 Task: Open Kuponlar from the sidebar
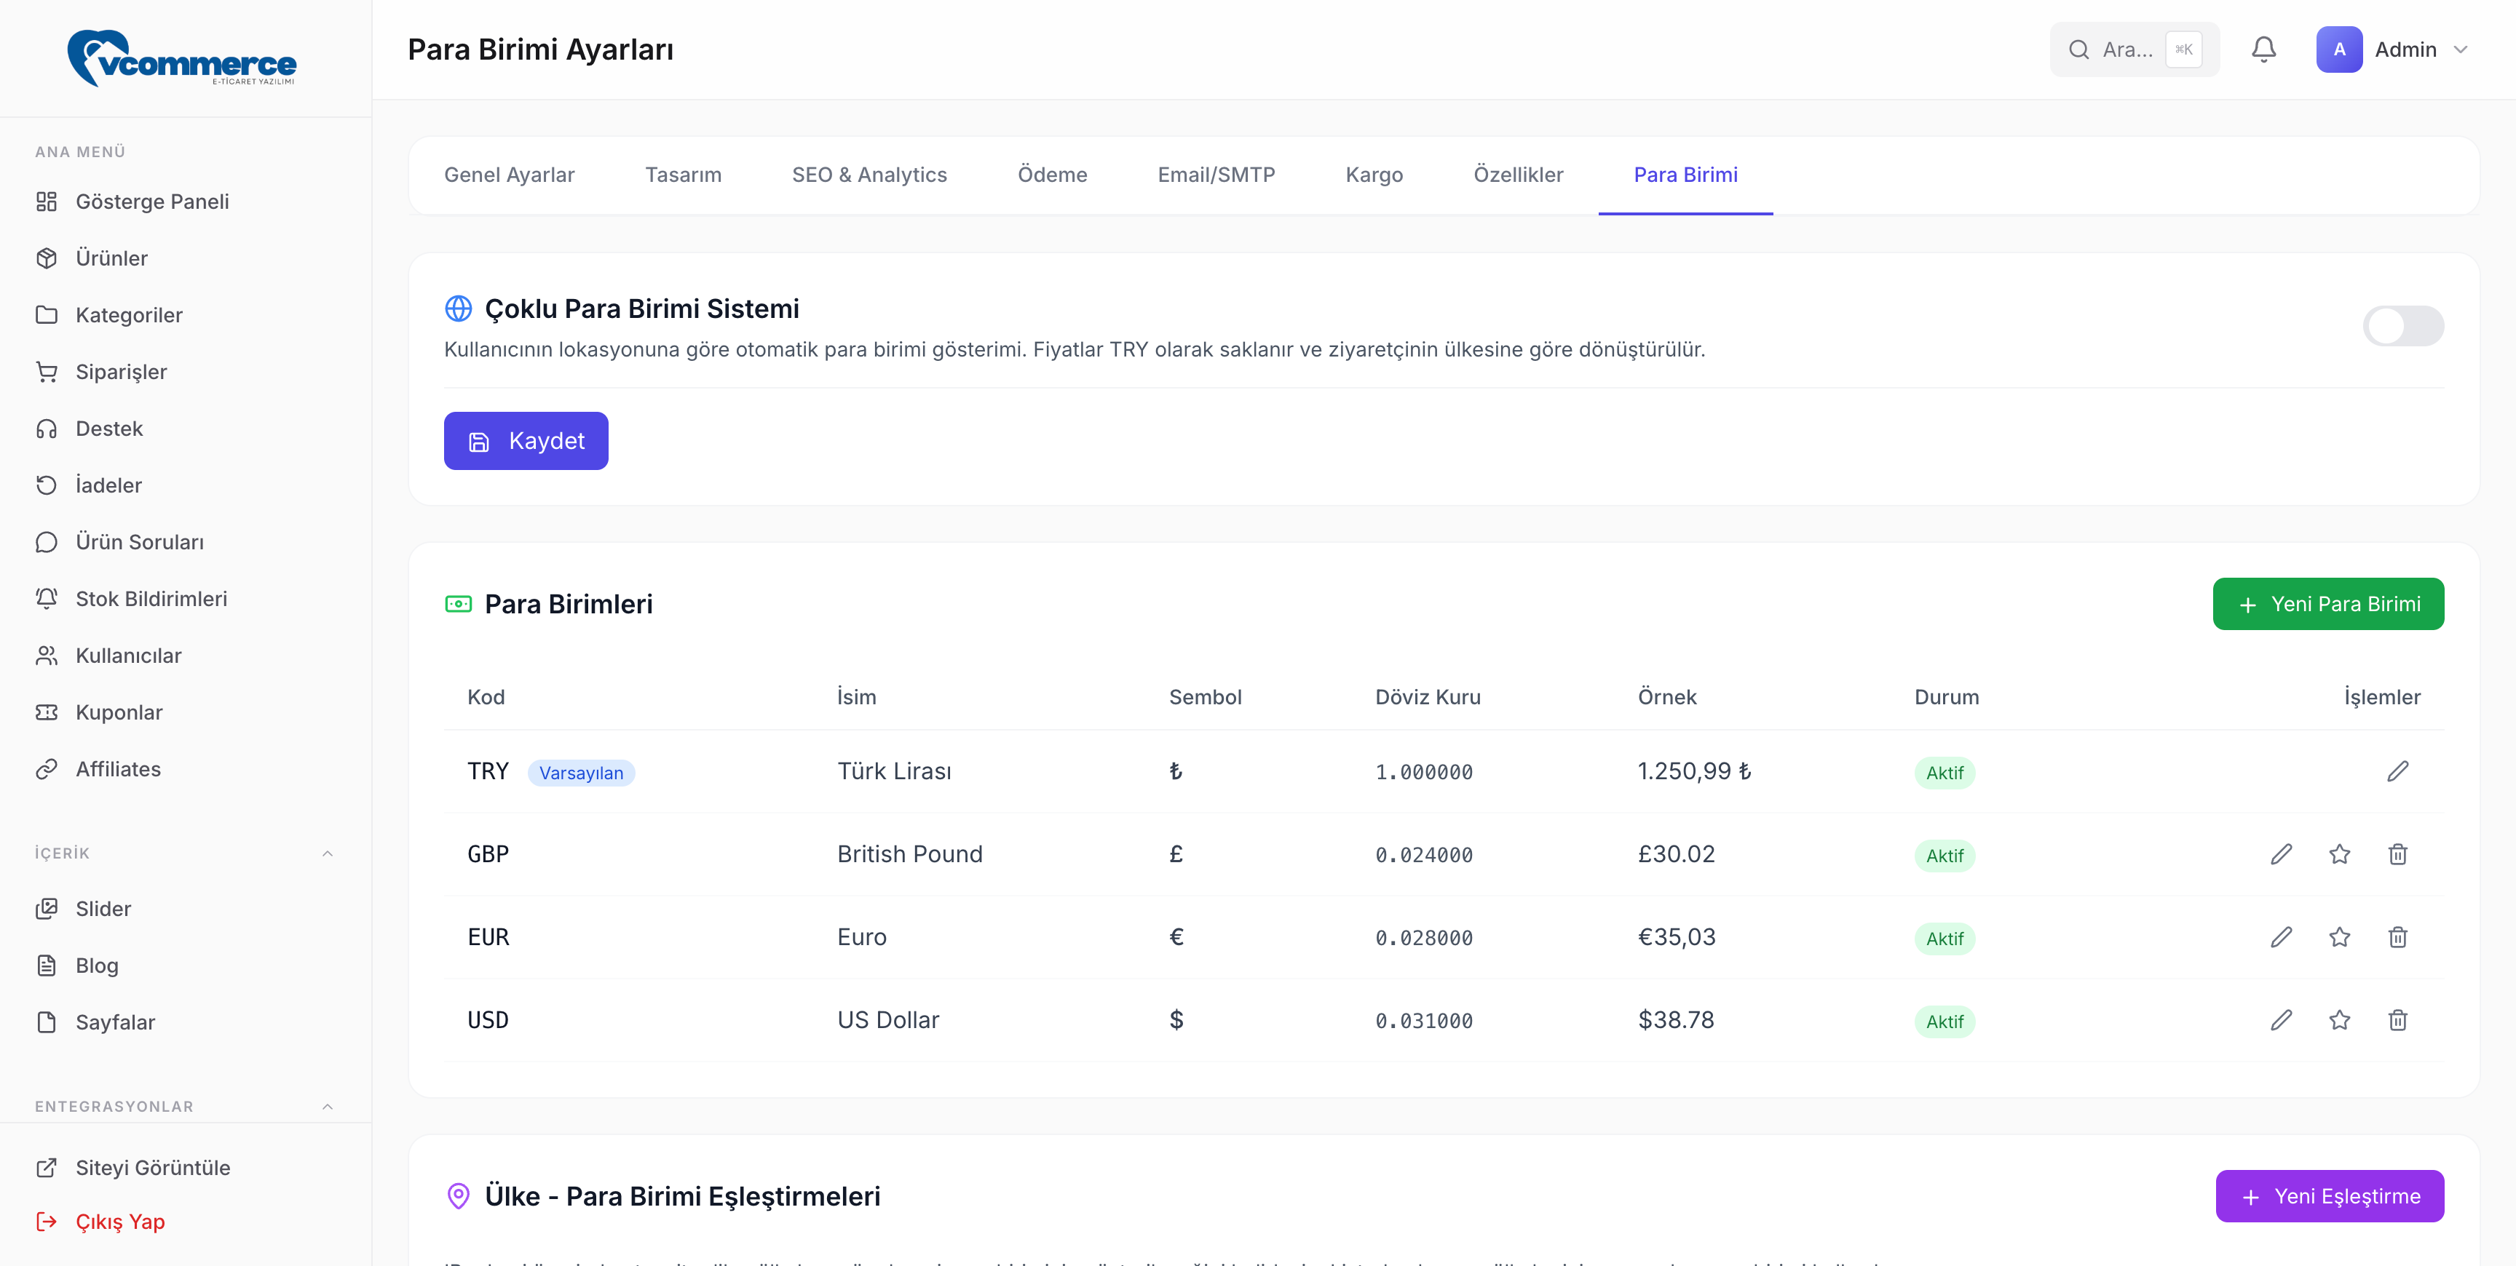pos(118,712)
